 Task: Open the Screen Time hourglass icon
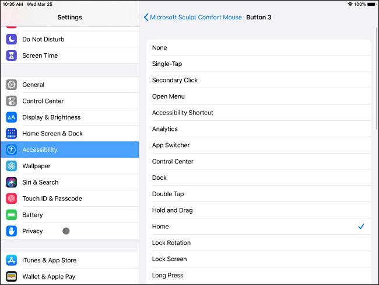[12, 55]
